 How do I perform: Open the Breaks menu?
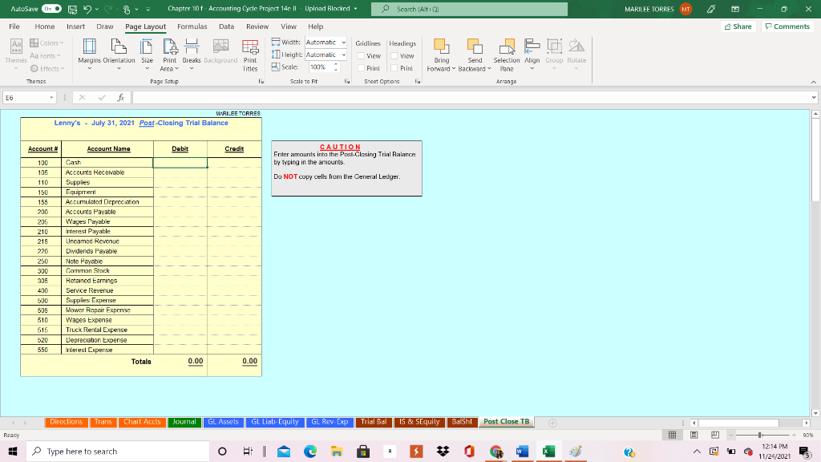point(192,55)
